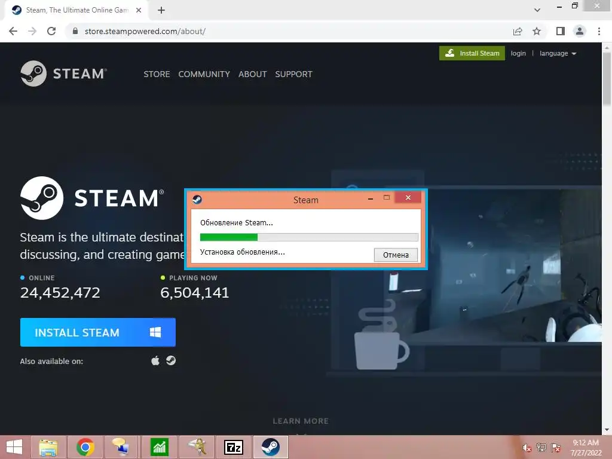This screenshot has width=612, height=459.
Task: Reload the Steam about page
Action: pyautogui.click(x=51, y=31)
